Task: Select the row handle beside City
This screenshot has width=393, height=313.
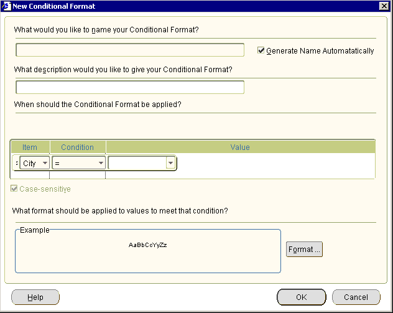Action: tap(16, 164)
